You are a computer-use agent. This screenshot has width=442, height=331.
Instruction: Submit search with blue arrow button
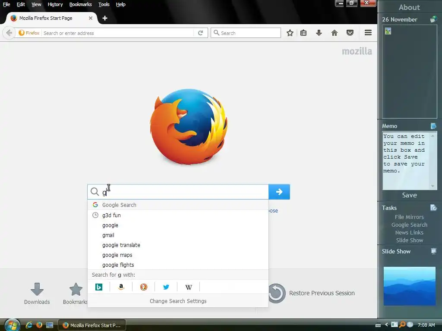click(x=279, y=192)
